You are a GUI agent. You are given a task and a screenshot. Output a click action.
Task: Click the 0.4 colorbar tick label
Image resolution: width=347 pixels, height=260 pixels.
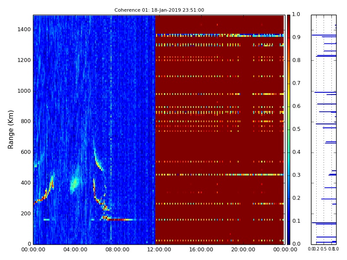(x=296, y=152)
